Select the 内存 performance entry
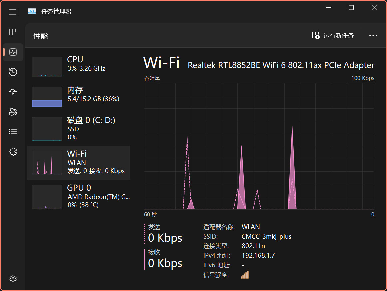The height and width of the screenshot is (291, 387). pos(79,96)
